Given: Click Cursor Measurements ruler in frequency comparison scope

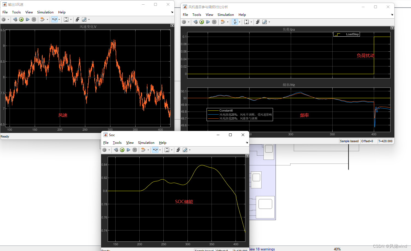Looking at the screenshot, I should point(265,22).
